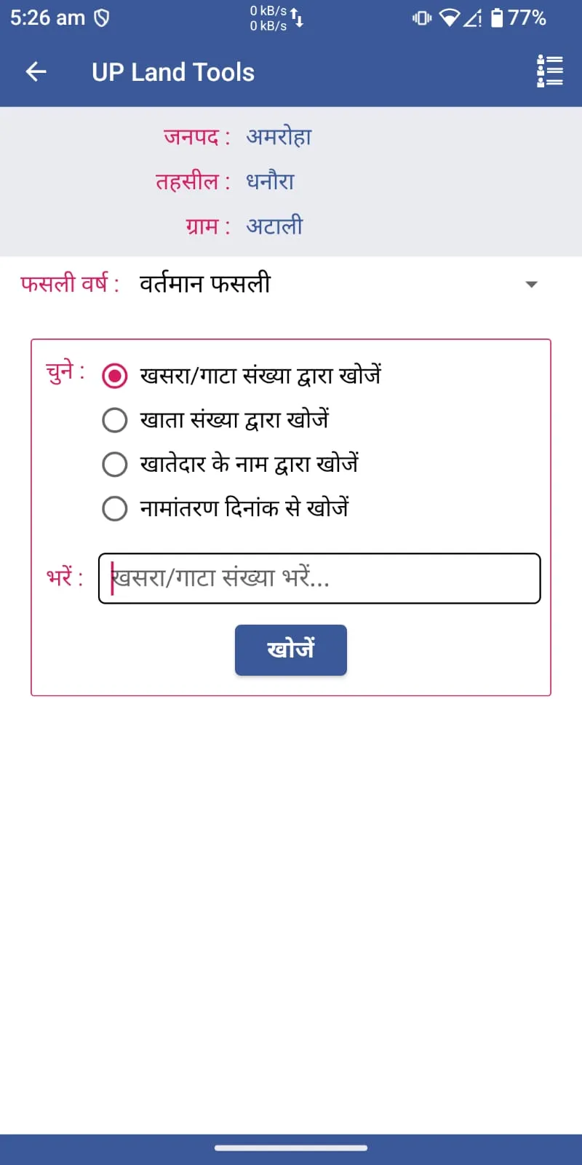Open the वर्तमान फसली selection

tap(205, 283)
